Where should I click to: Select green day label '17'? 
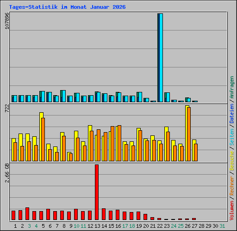click(x=125, y=226)
